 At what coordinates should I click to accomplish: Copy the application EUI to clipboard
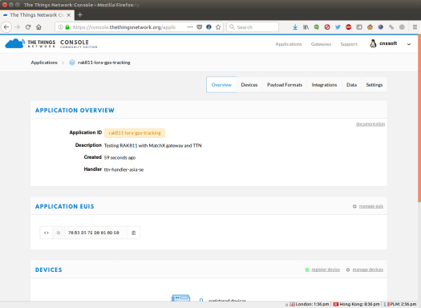click(134, 233)
